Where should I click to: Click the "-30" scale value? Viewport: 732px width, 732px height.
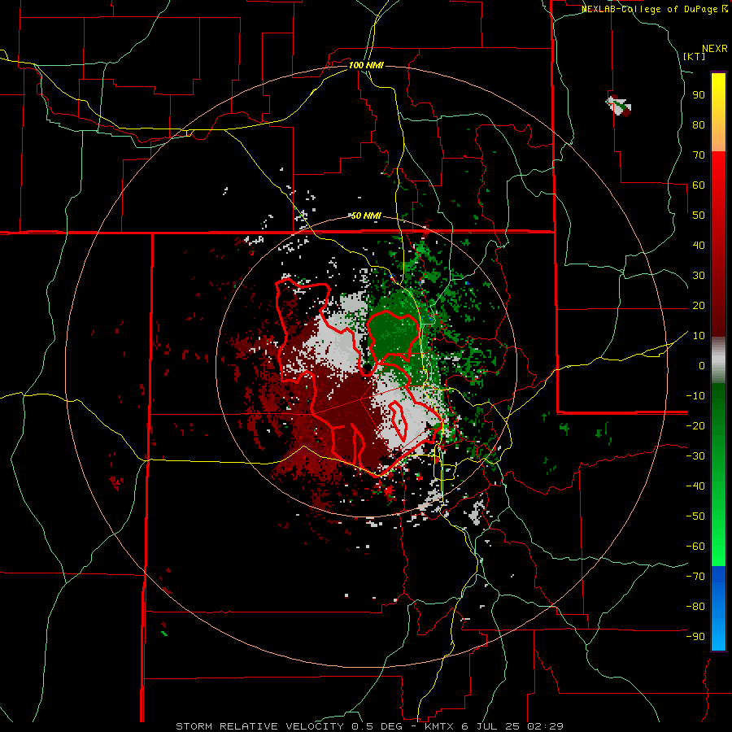tap(695, 456)
